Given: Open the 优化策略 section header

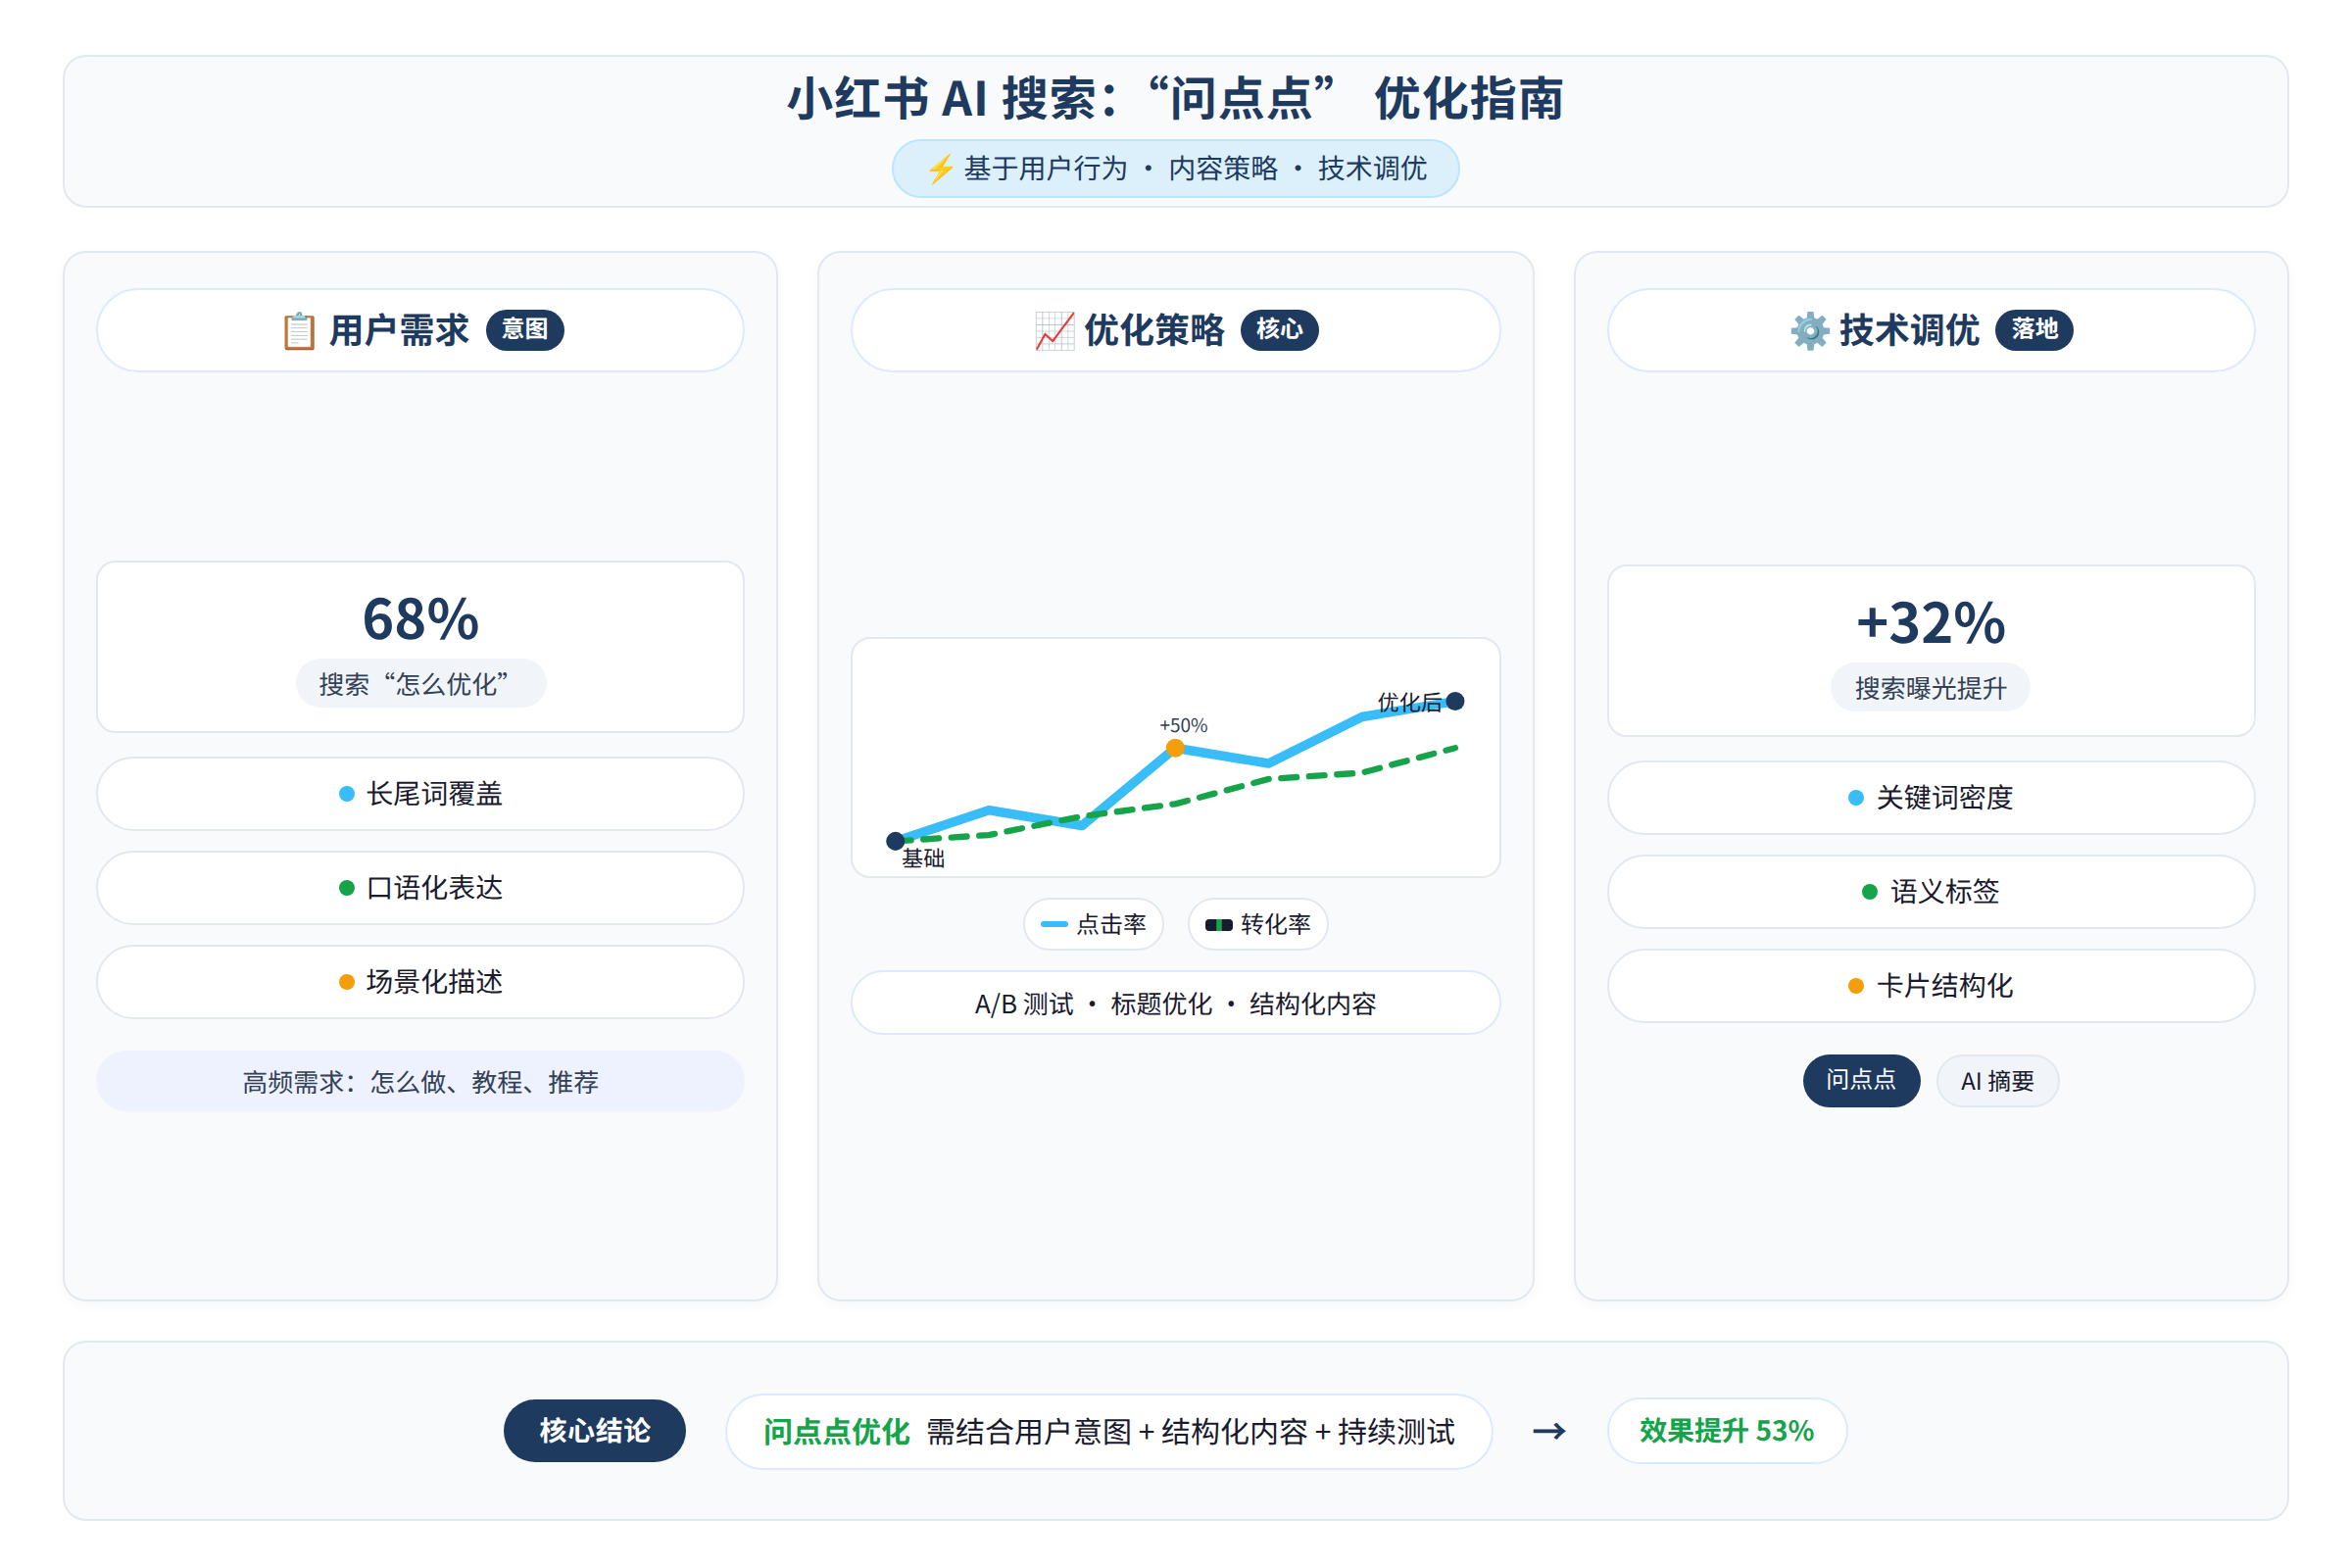Looking at the screenshot, I should [x=1176, y=330].
